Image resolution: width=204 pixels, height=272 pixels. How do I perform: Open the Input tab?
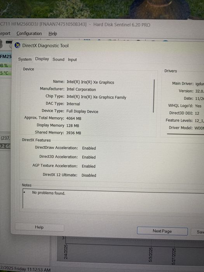coord(72,60)
